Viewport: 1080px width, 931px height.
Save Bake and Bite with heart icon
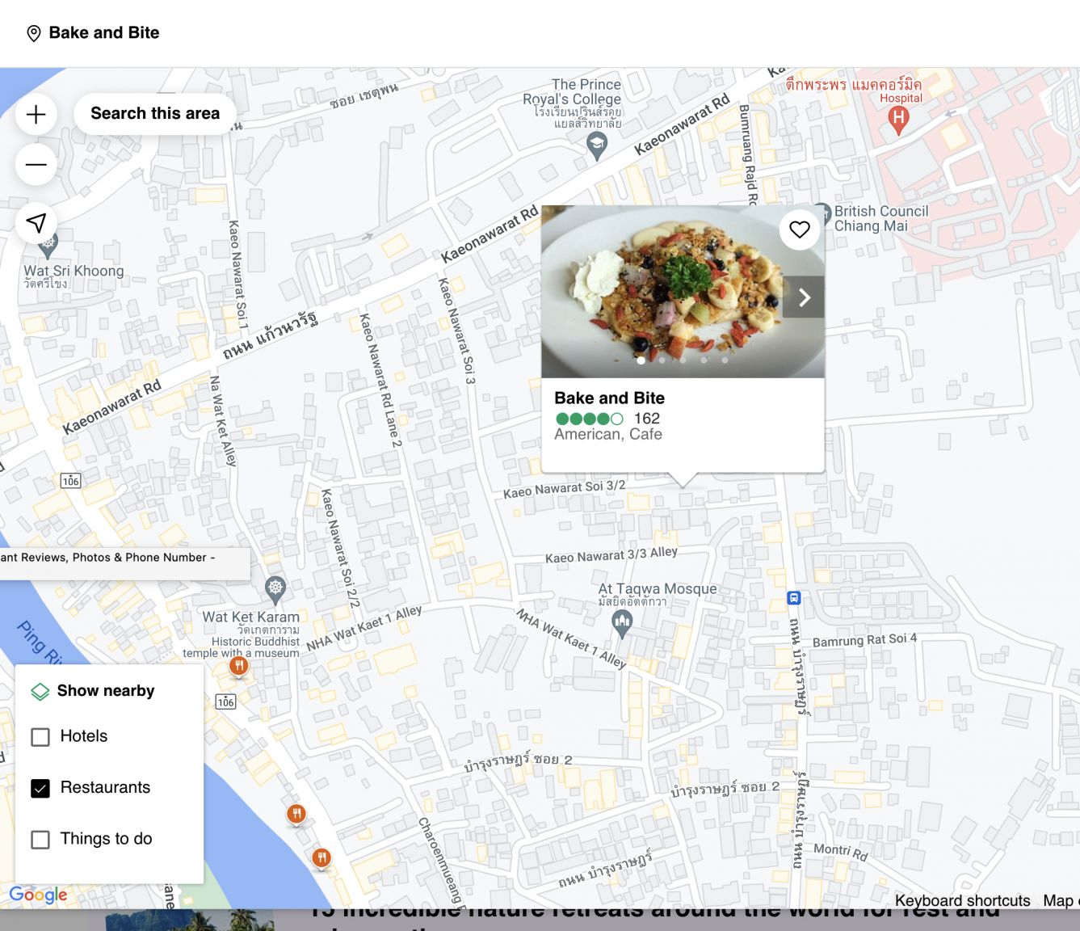click(800, 230)
